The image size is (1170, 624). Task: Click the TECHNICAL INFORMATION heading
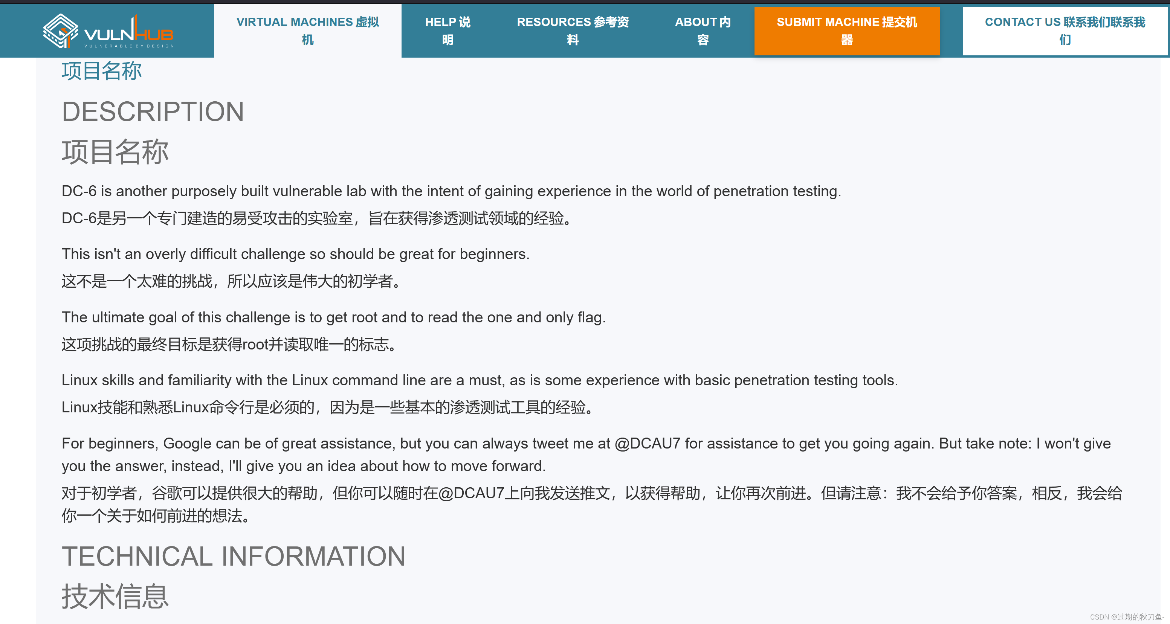tap(234, 556)
